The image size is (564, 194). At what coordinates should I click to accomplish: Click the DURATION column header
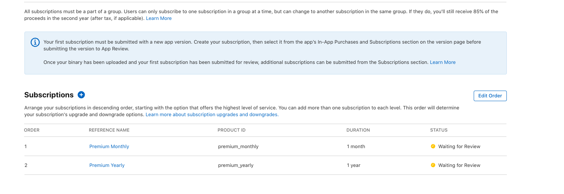coord(358,130)
